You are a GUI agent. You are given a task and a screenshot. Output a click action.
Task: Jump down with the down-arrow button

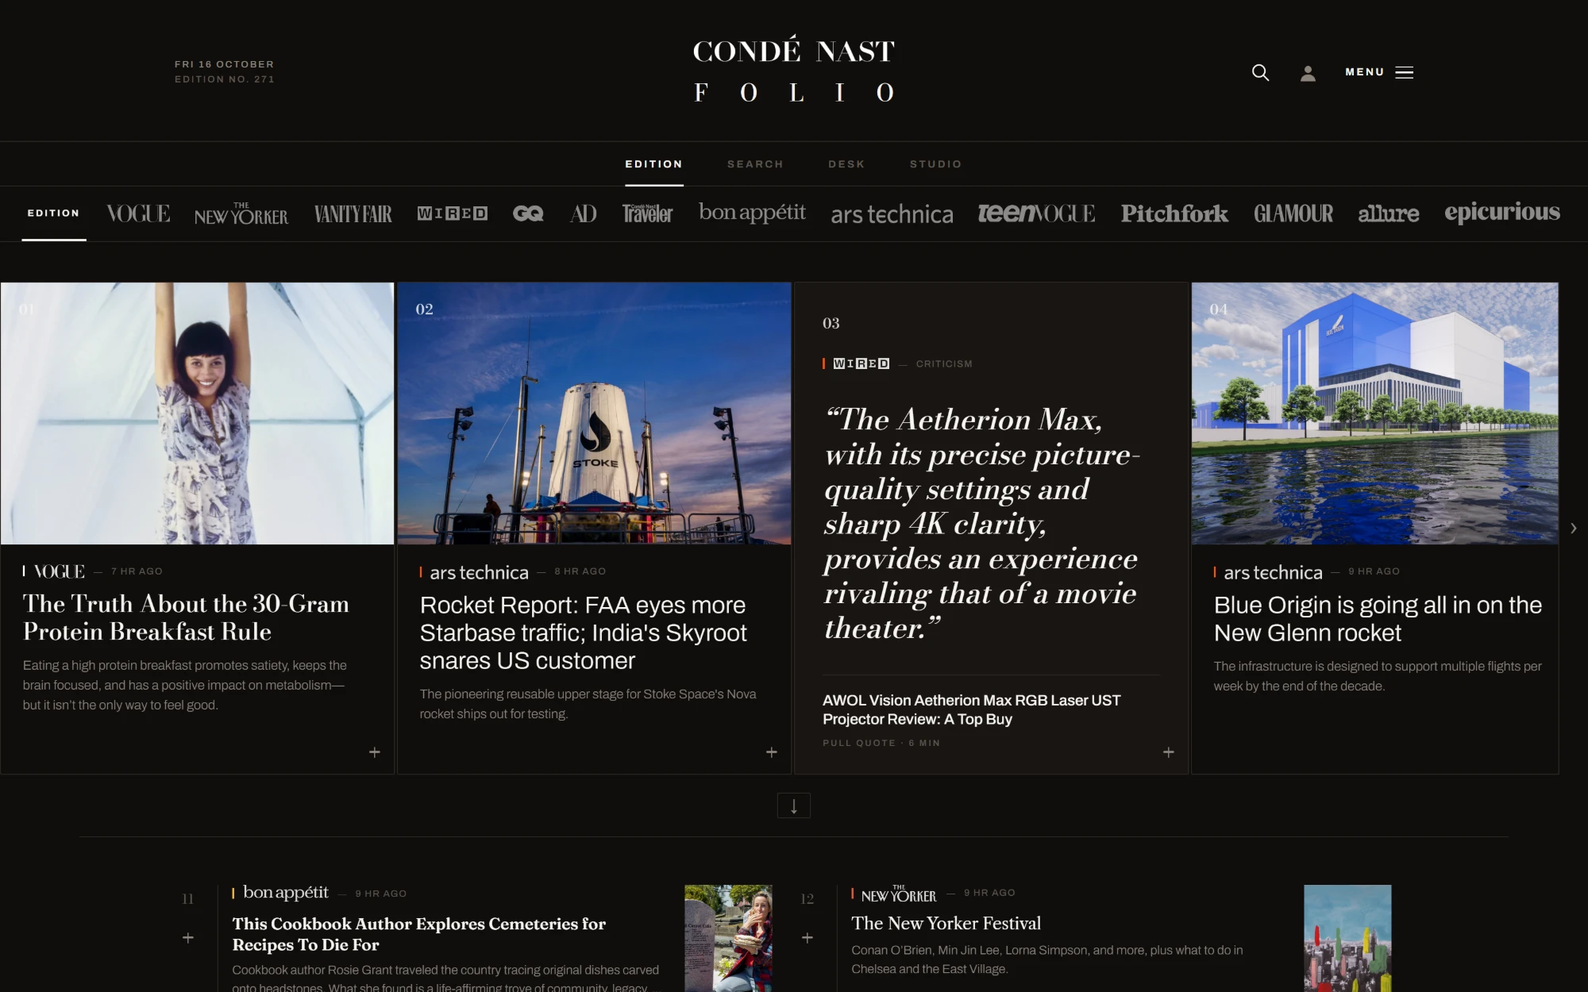[794, 806]
